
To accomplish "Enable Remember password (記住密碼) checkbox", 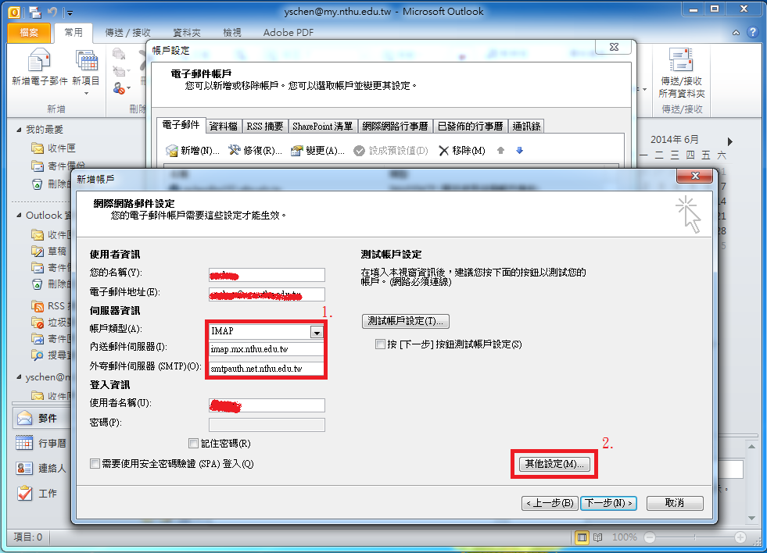I will click(194, 444).
